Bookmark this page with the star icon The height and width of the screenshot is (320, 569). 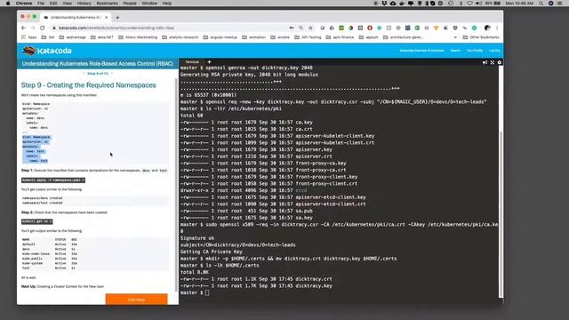pos(310,28)
